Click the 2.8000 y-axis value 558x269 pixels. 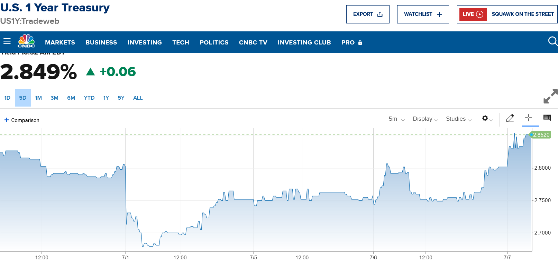coord(542,168)
